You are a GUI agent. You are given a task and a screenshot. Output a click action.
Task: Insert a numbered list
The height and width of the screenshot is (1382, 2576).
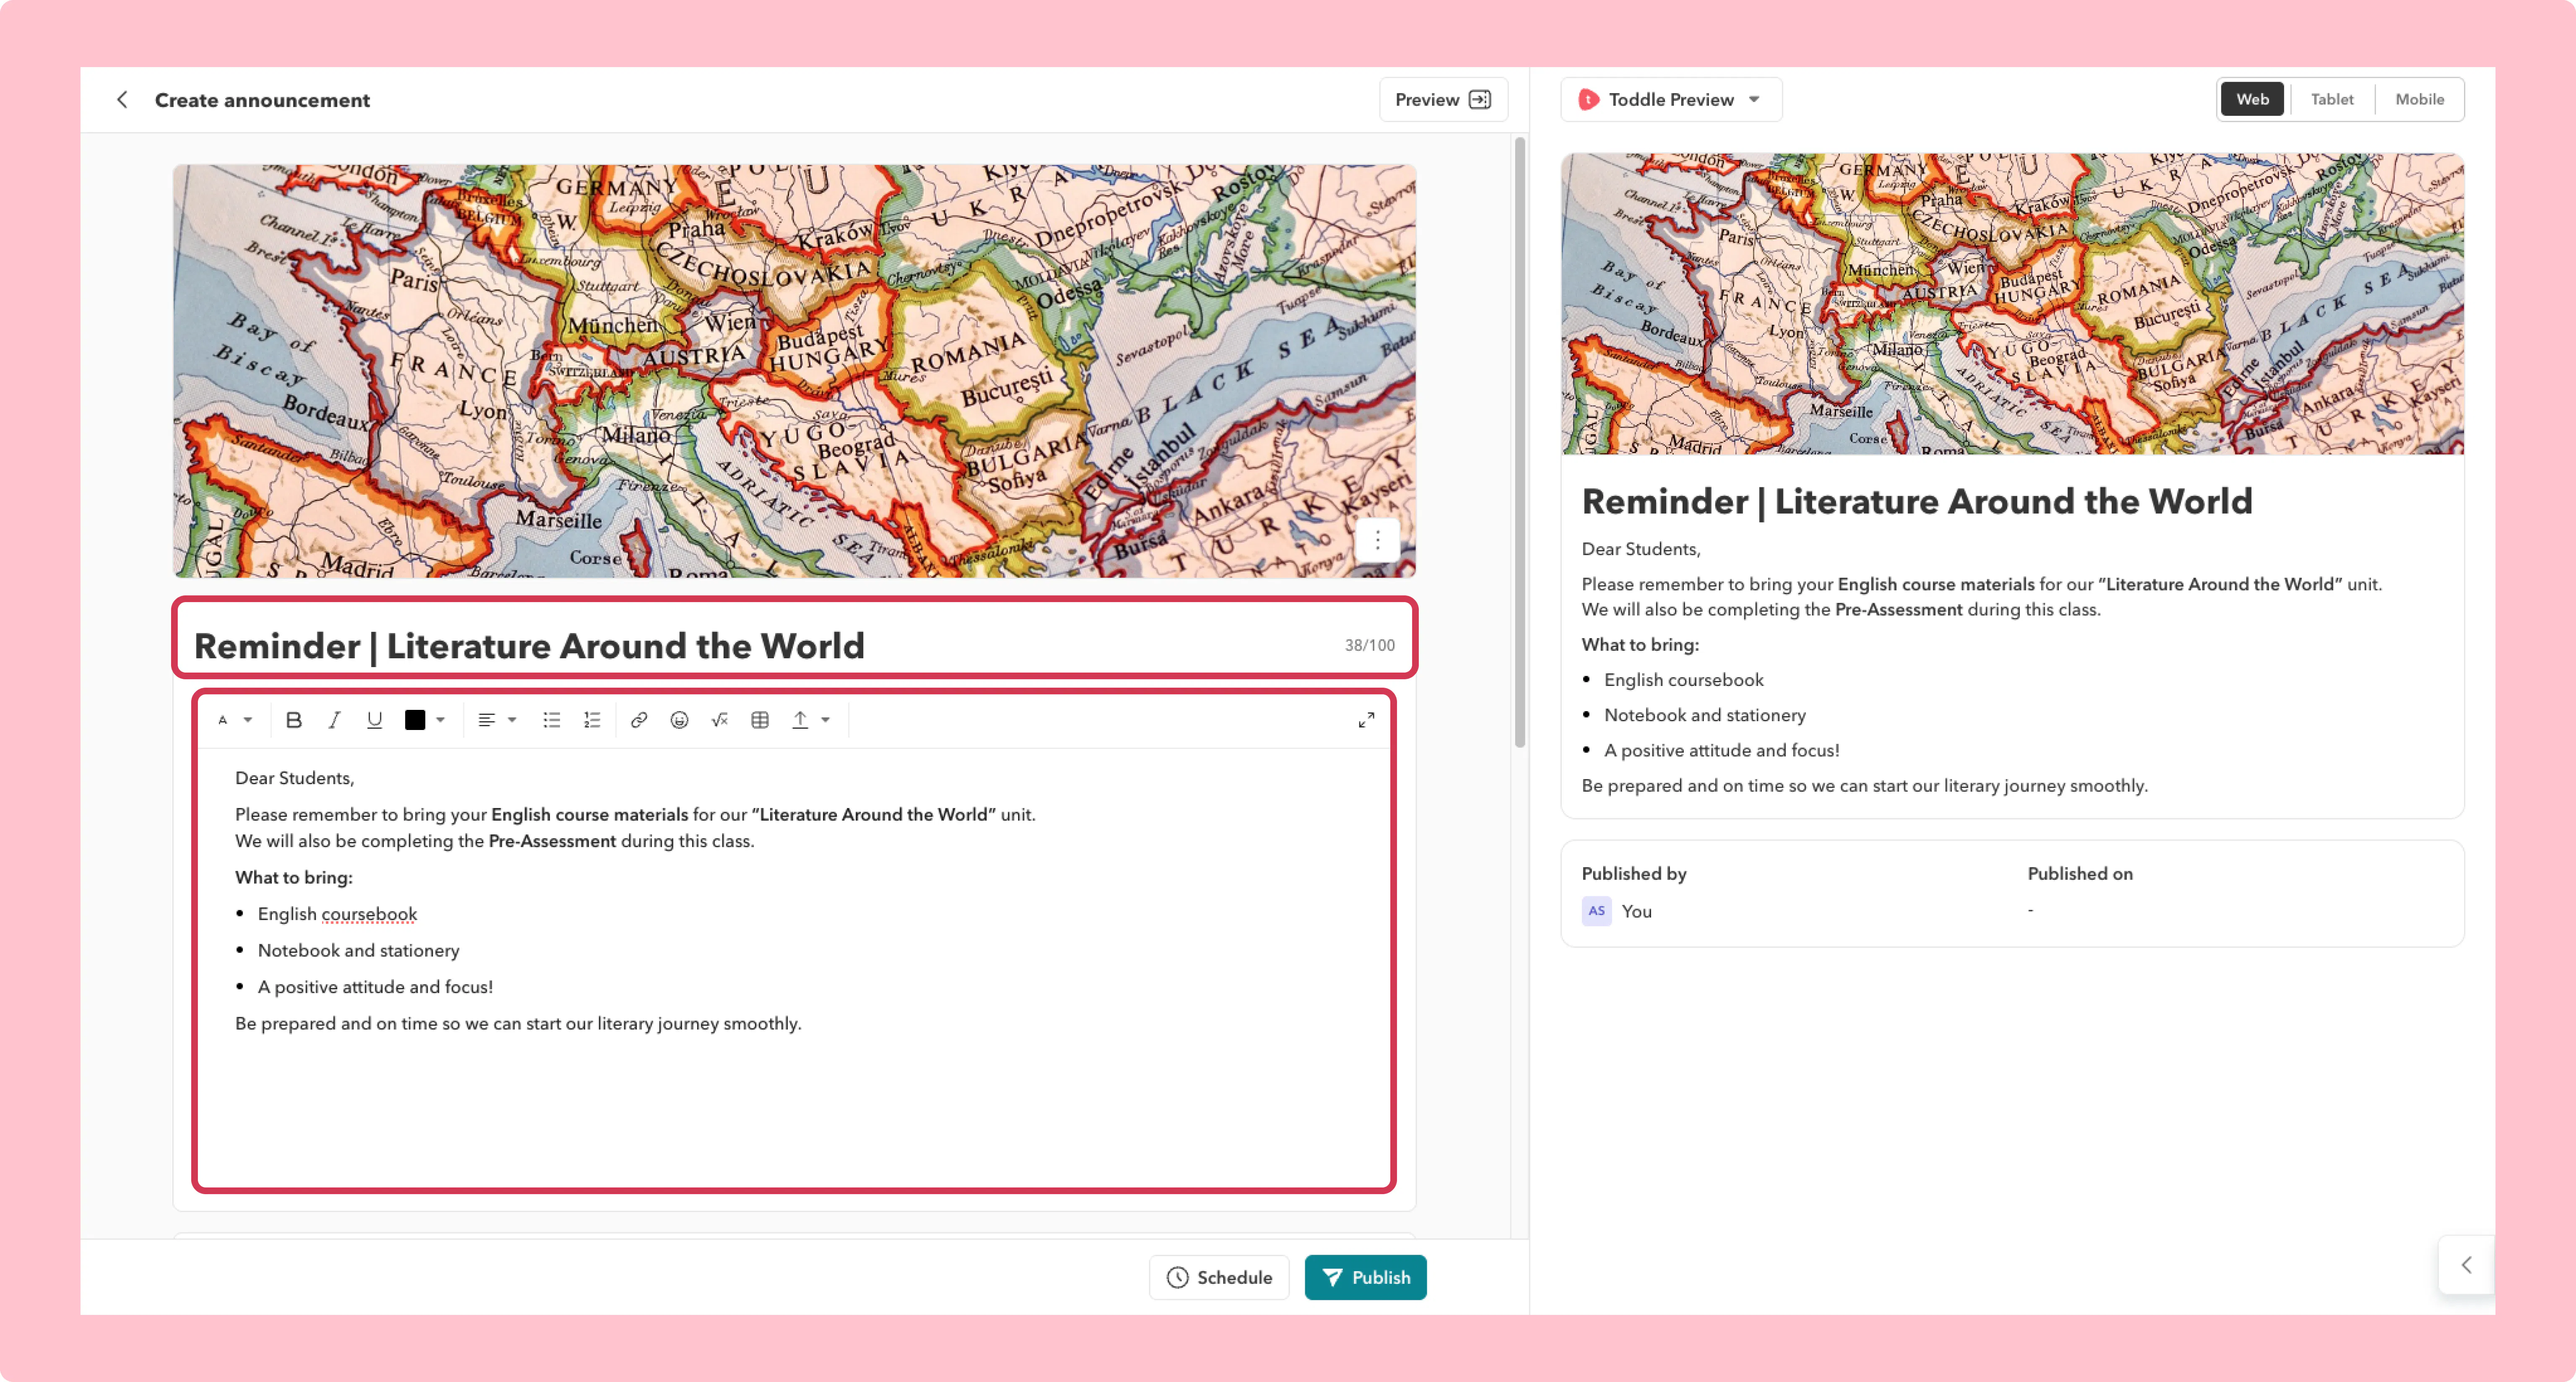pyautogui.click(x=592, y=720)
